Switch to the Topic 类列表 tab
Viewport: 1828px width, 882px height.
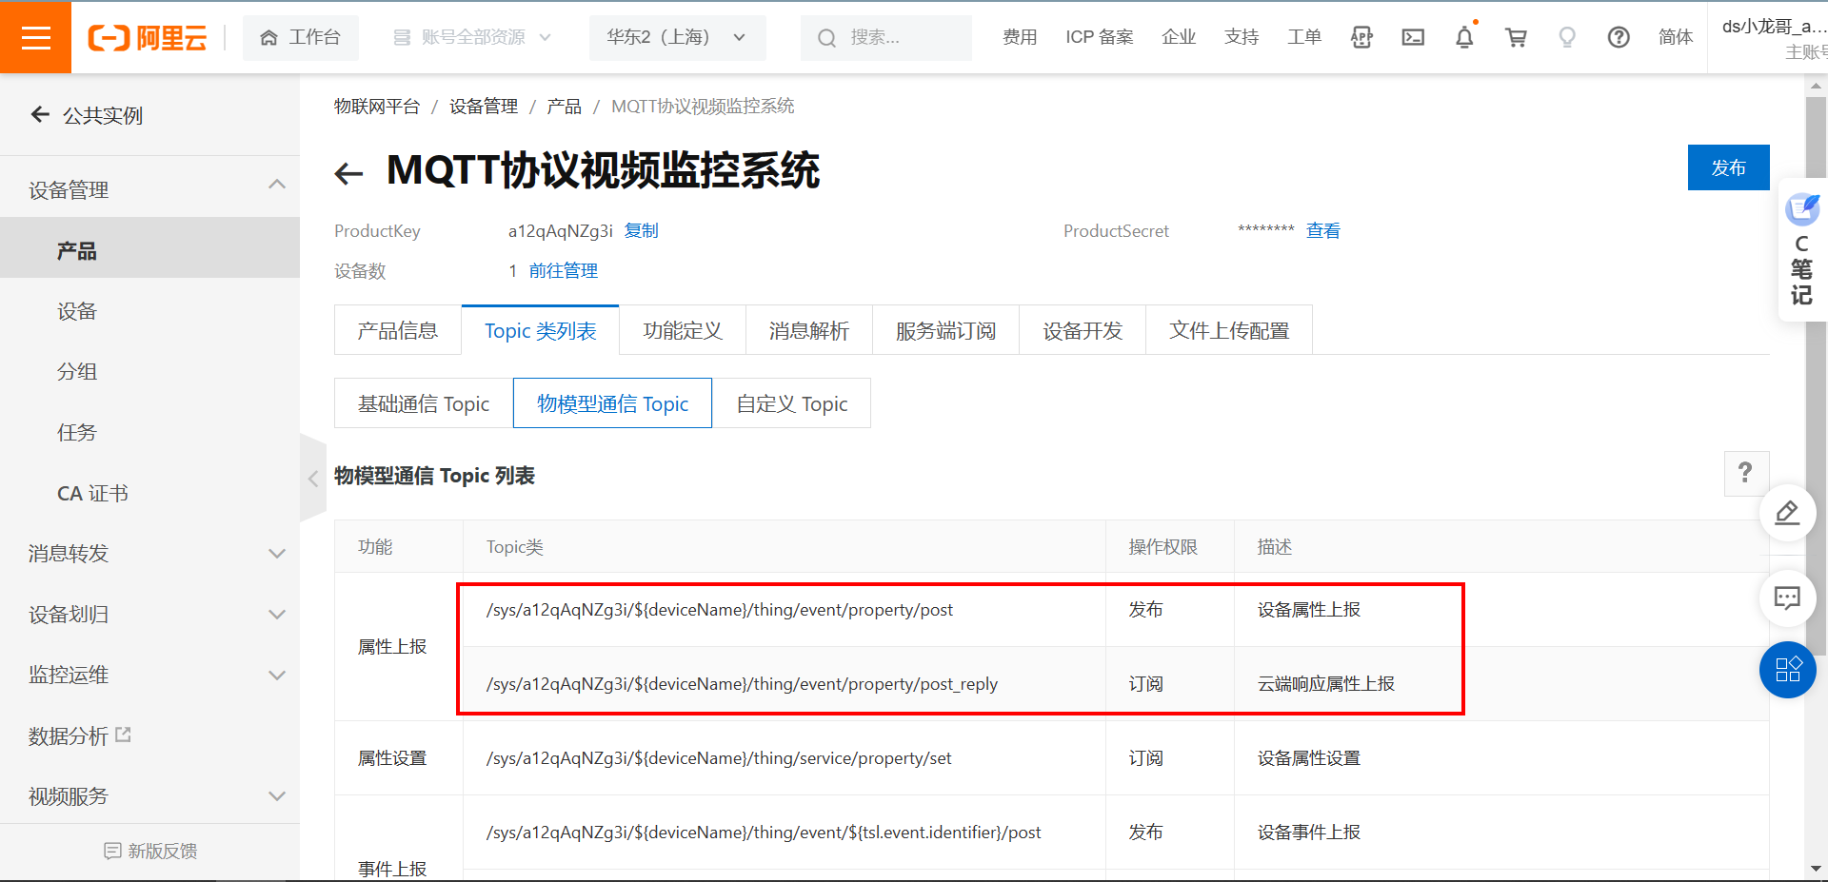click(540, 330)
